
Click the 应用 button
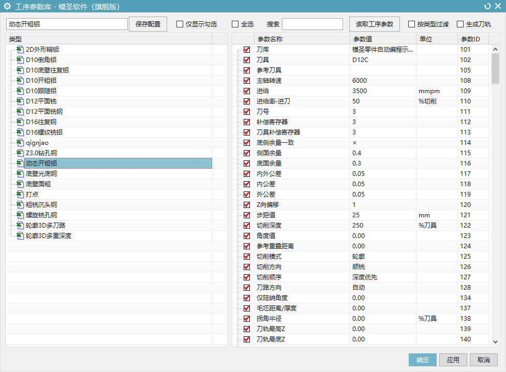pos(453,360)
